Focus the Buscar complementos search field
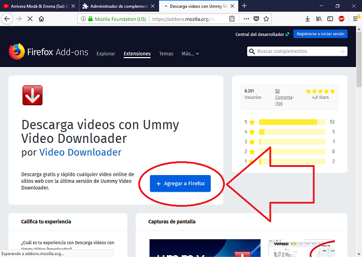Screen dimensions: 362x271 [297, 51]
